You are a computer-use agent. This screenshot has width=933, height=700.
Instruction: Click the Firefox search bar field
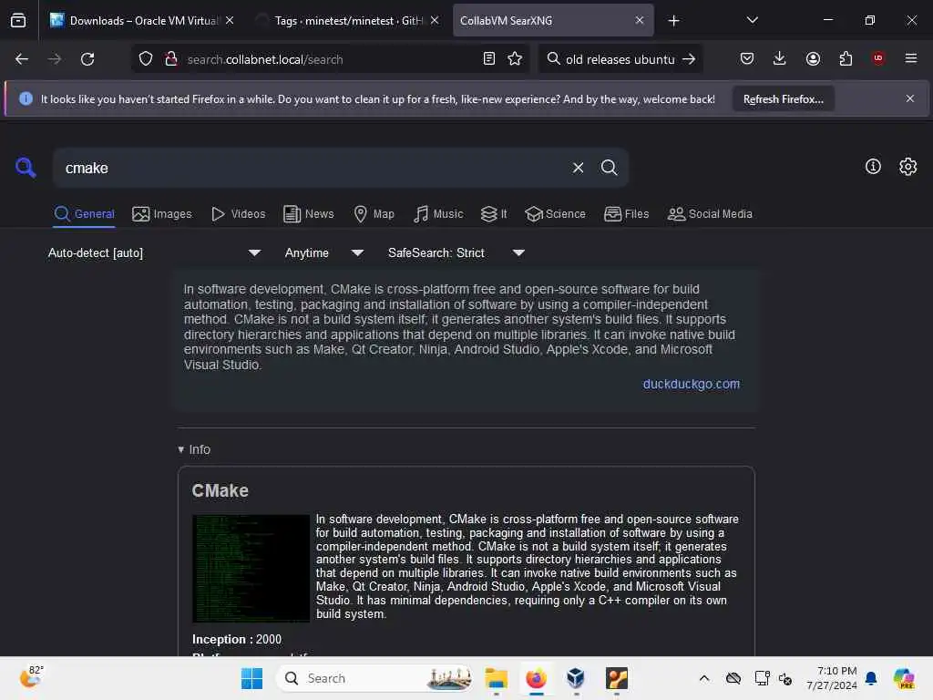tap(620, 59)
